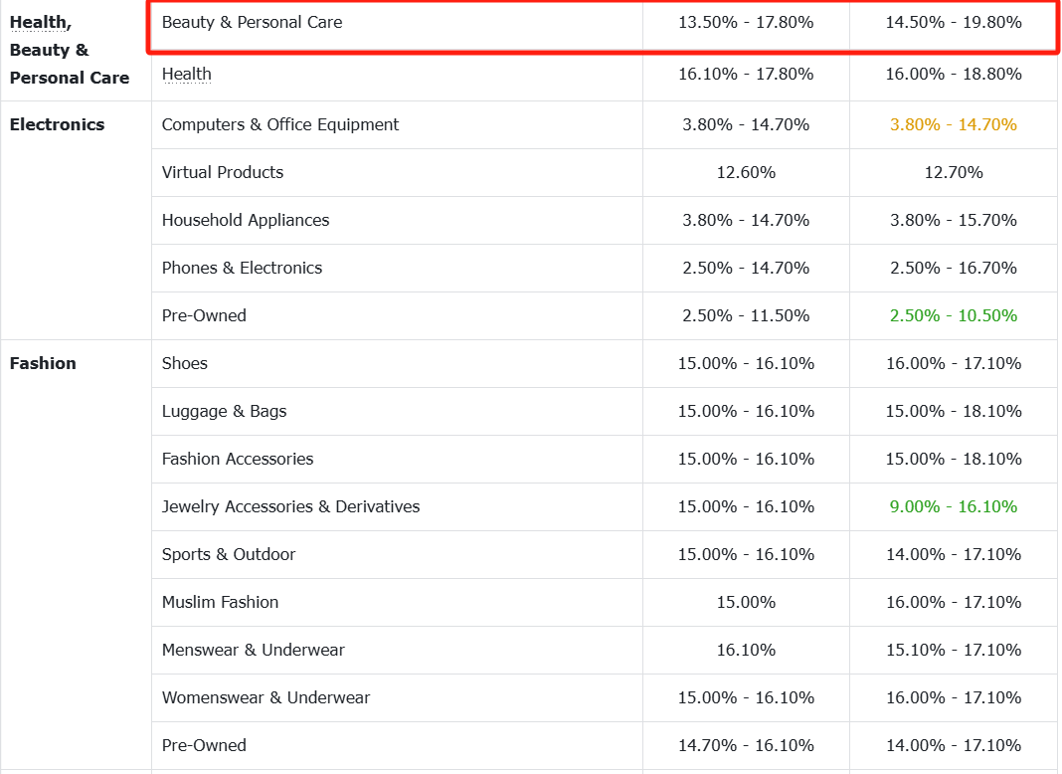
Task: Select the 'Fashion' category header
Action: tap(43, 363)
